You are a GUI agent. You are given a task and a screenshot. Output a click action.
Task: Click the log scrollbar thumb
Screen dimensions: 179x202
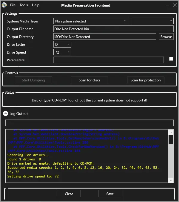tap(171, 139)
